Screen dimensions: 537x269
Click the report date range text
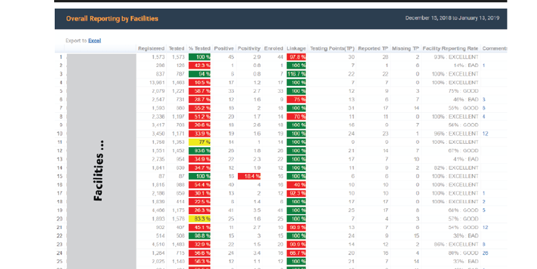pos(451,18)
